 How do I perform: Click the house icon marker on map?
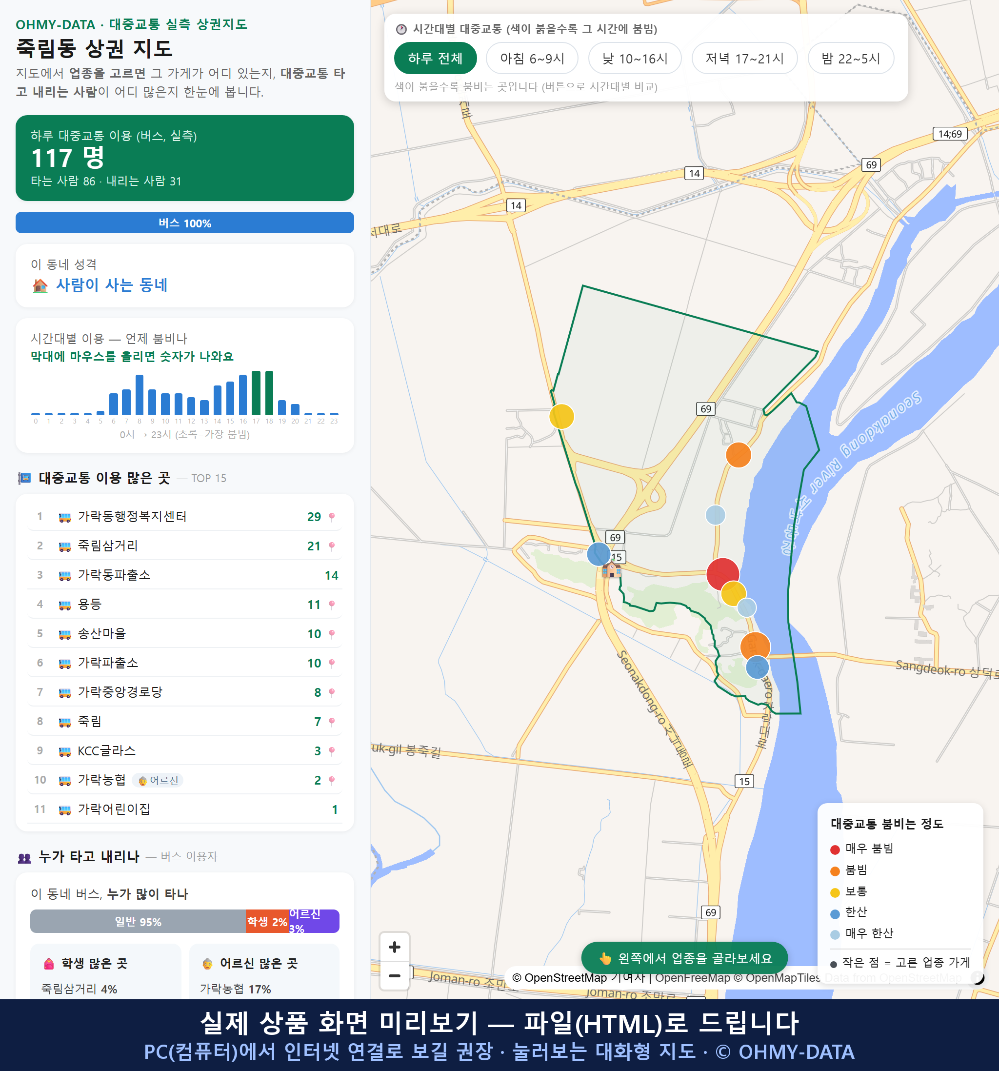611,569
